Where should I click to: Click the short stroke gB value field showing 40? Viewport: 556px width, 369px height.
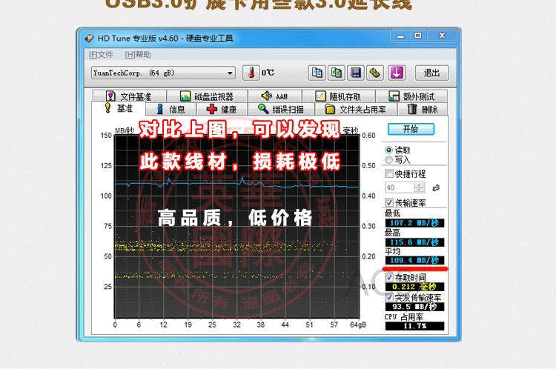pyautogui.click(x=400, y=187)
